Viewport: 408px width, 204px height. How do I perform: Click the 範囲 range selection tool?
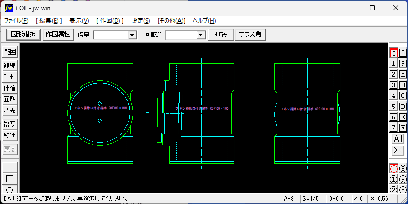pos(10,52)
